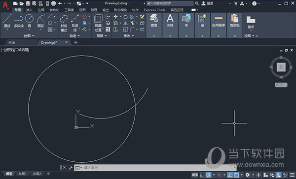Select the Line (直线) drawing tool
This screenshot has width=296, height=179.
pos(7,21)
